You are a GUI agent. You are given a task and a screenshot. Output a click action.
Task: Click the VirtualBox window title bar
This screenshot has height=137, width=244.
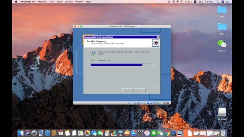pyautogui.click(x=122, y=26)
